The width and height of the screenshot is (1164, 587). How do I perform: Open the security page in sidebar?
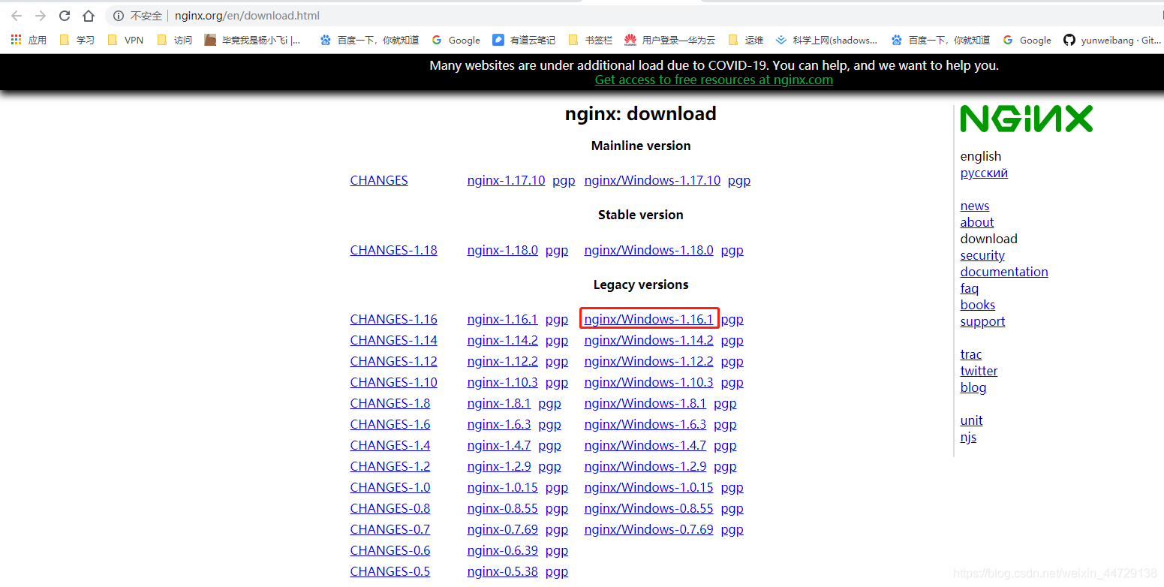coord(982,255)
